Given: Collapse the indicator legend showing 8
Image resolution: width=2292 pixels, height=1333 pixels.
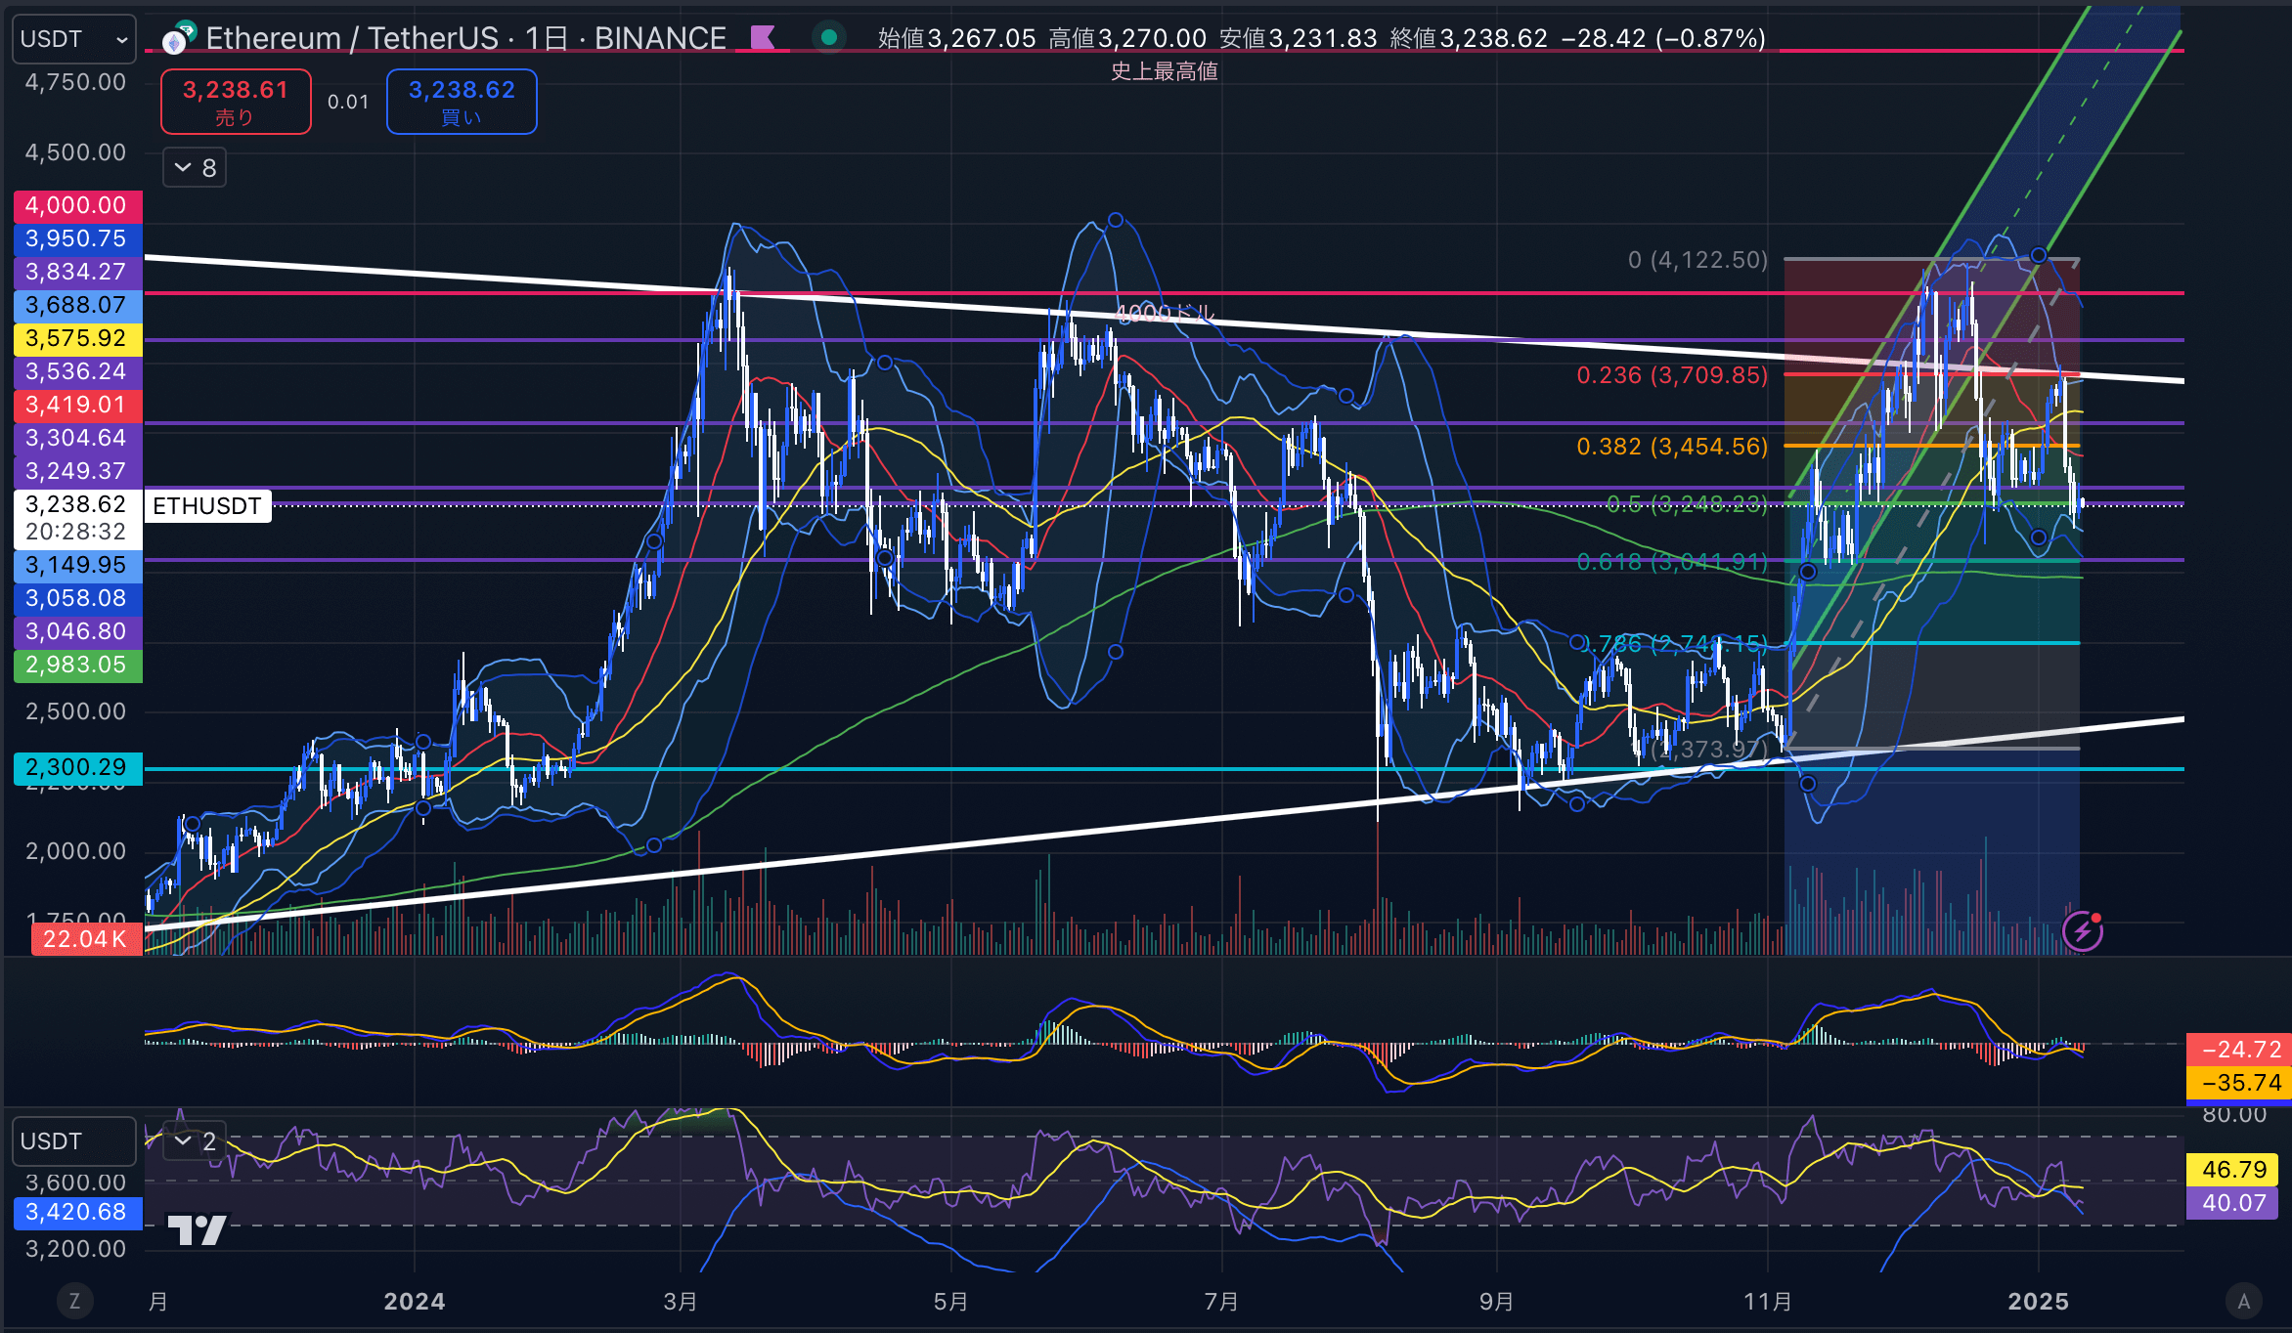Looking at the screenshot, I should pos(196,168).
